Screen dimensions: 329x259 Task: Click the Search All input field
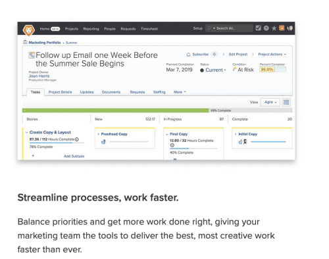[229, 28]
